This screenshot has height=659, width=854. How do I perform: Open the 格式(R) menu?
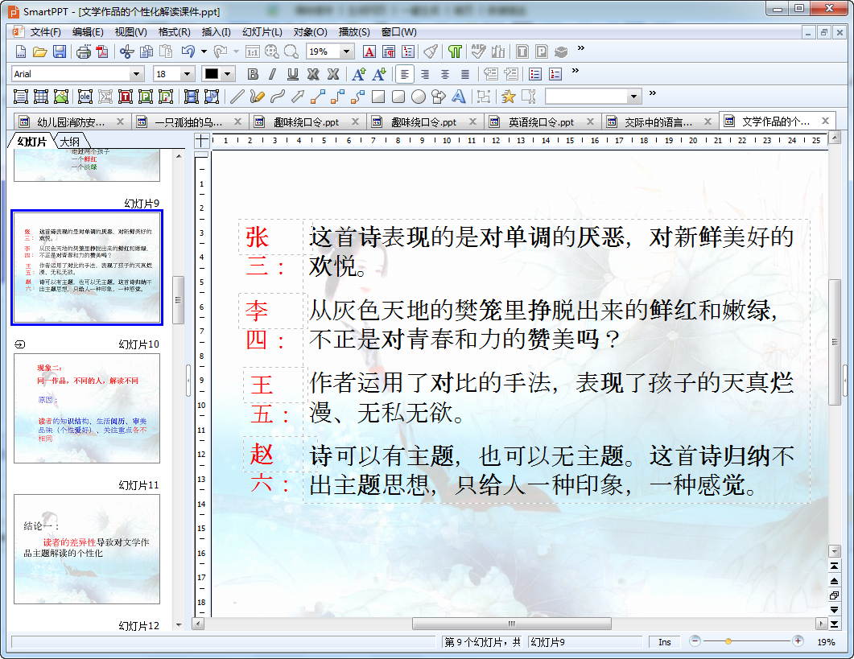click(x=175, y=32)
